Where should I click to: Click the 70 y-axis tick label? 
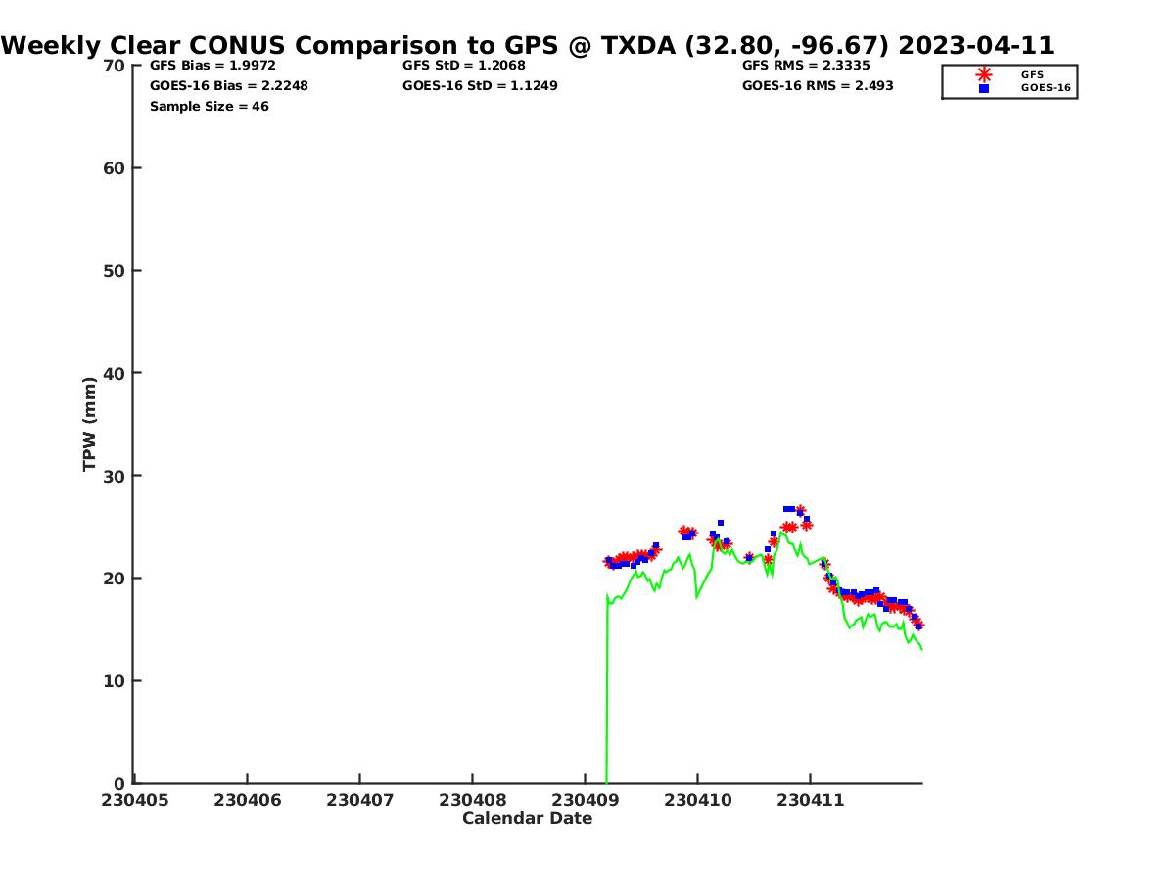click(114, 66)
